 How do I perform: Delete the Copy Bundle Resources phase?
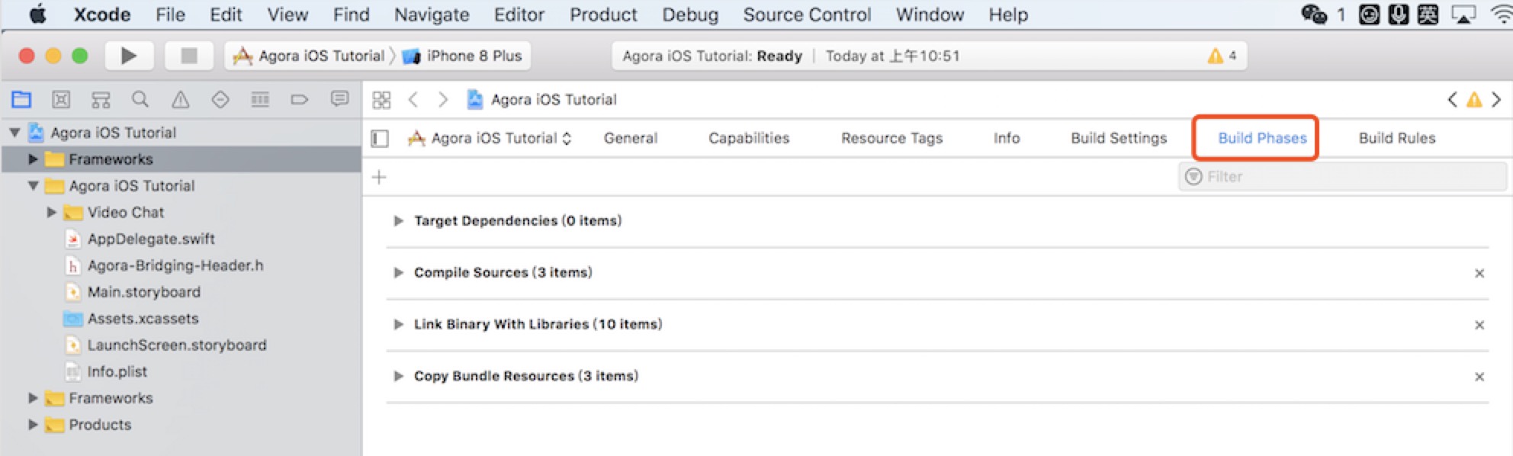tap(1479, 377)
